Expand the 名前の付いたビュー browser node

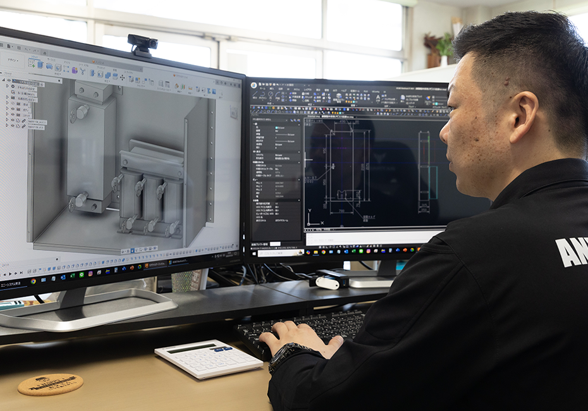7,97
